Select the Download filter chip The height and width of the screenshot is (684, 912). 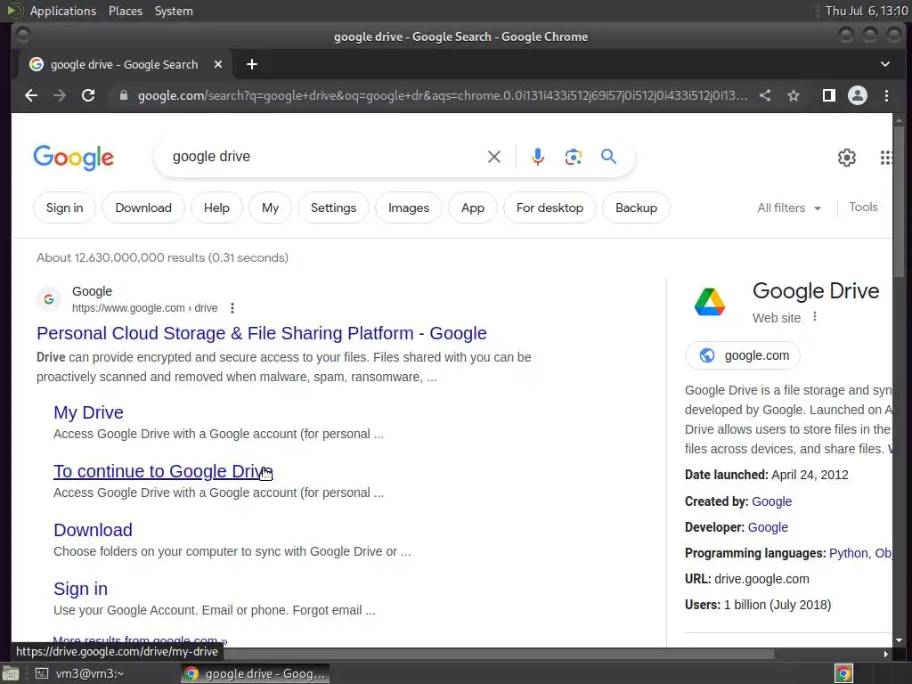(x=143, y=208)
